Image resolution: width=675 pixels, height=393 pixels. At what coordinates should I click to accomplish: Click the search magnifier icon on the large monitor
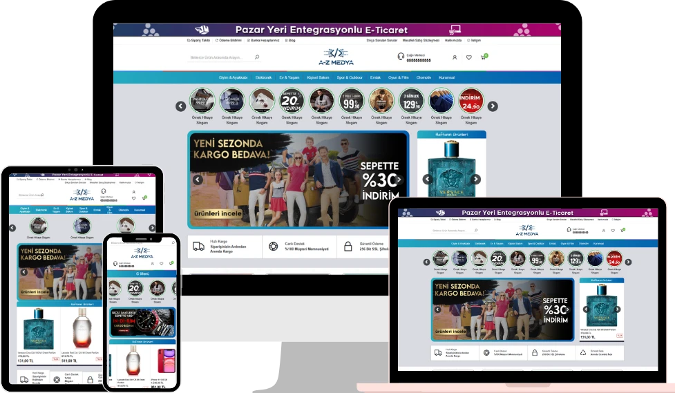pos(257,57)
